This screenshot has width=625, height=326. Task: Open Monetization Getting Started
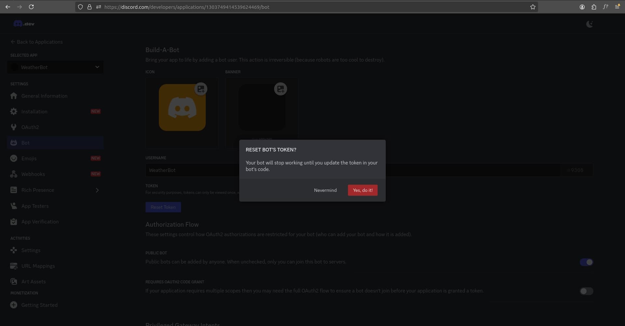coord(55,305)
